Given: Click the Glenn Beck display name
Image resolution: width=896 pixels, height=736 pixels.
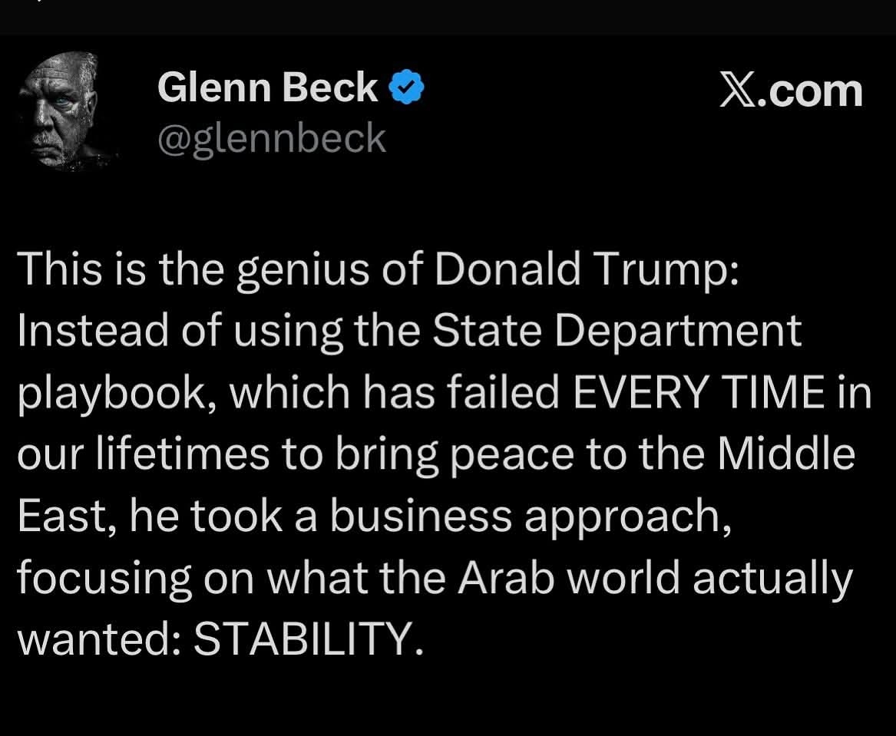Looking at the screenshot, I should (267, 87).
